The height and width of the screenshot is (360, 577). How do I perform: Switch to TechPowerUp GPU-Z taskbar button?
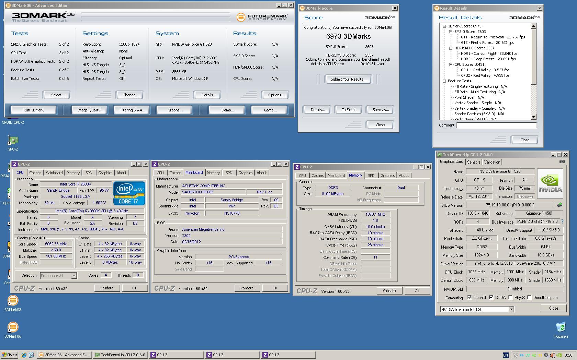tap(120, 355)
